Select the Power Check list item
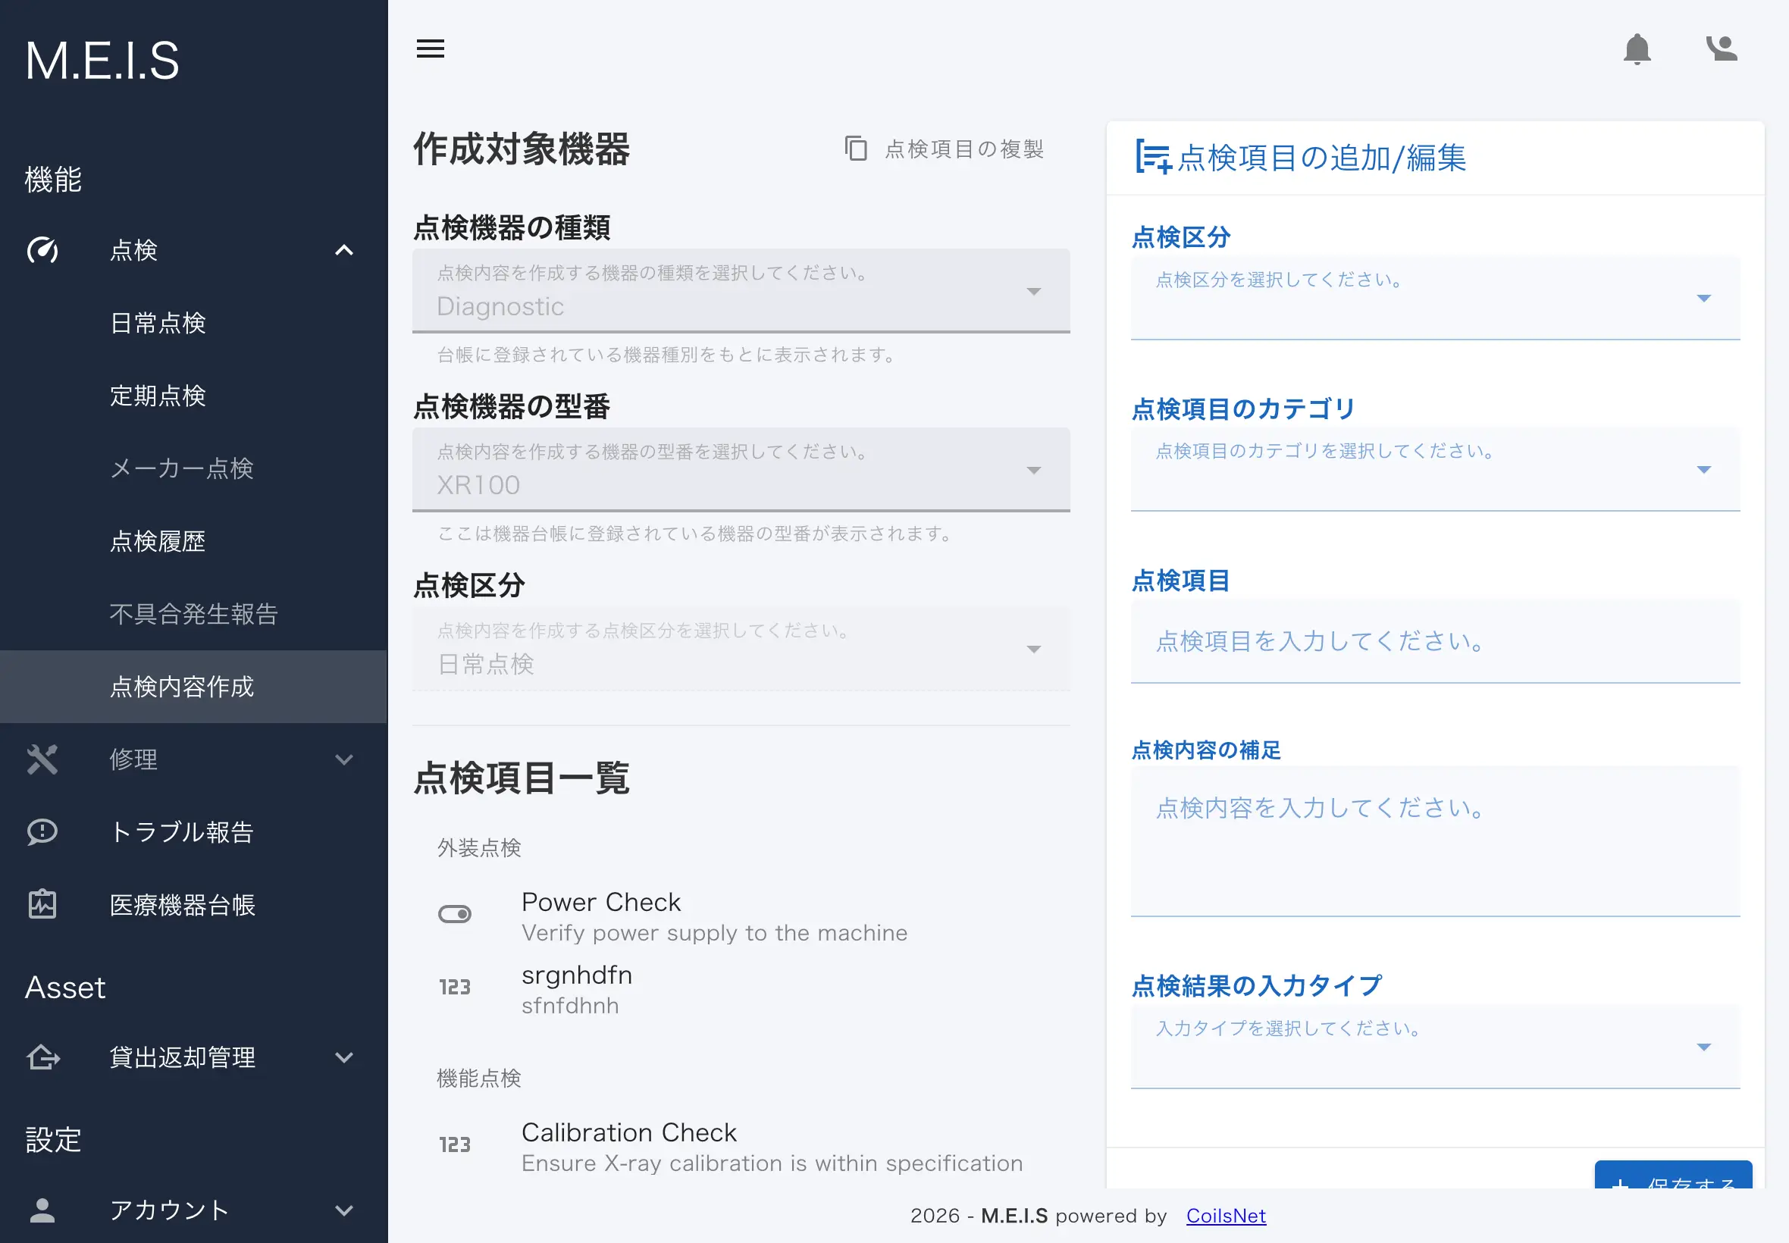The height and width of the screenshot is (1243, 1789). pos(741,915)
